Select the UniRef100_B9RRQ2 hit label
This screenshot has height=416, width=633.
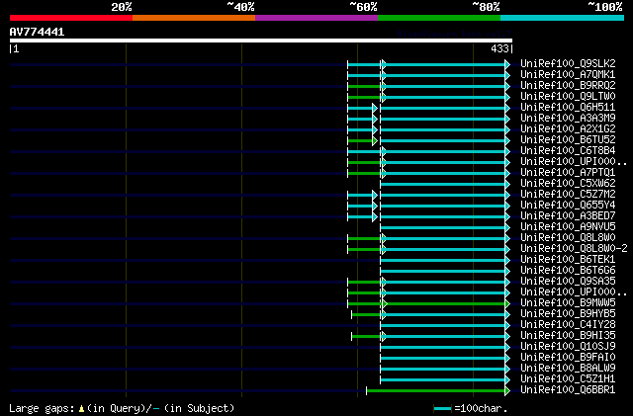tap(568, 86)
